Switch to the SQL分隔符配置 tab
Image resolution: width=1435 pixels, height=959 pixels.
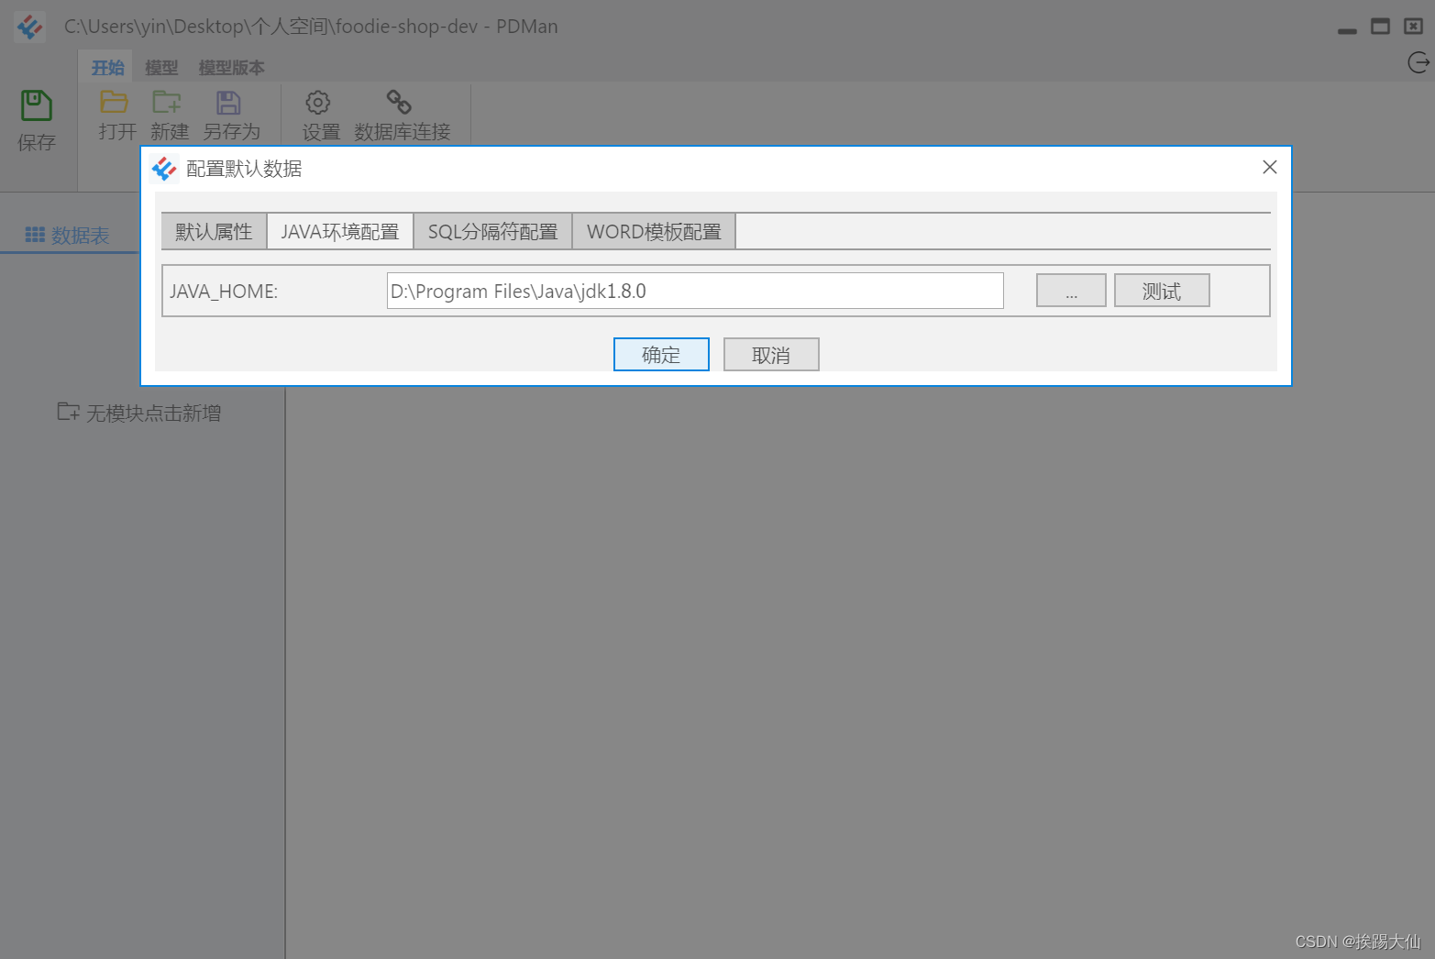pos(492,231)
